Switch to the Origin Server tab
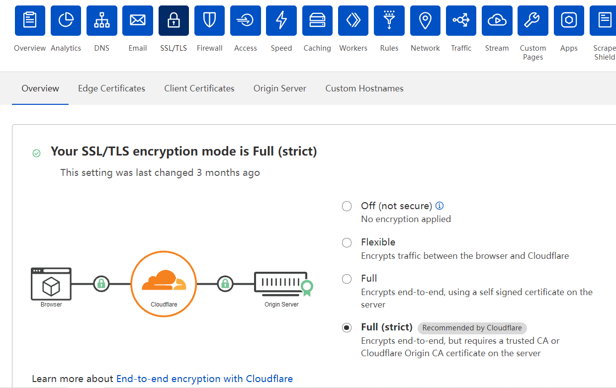 click(280, 88)
